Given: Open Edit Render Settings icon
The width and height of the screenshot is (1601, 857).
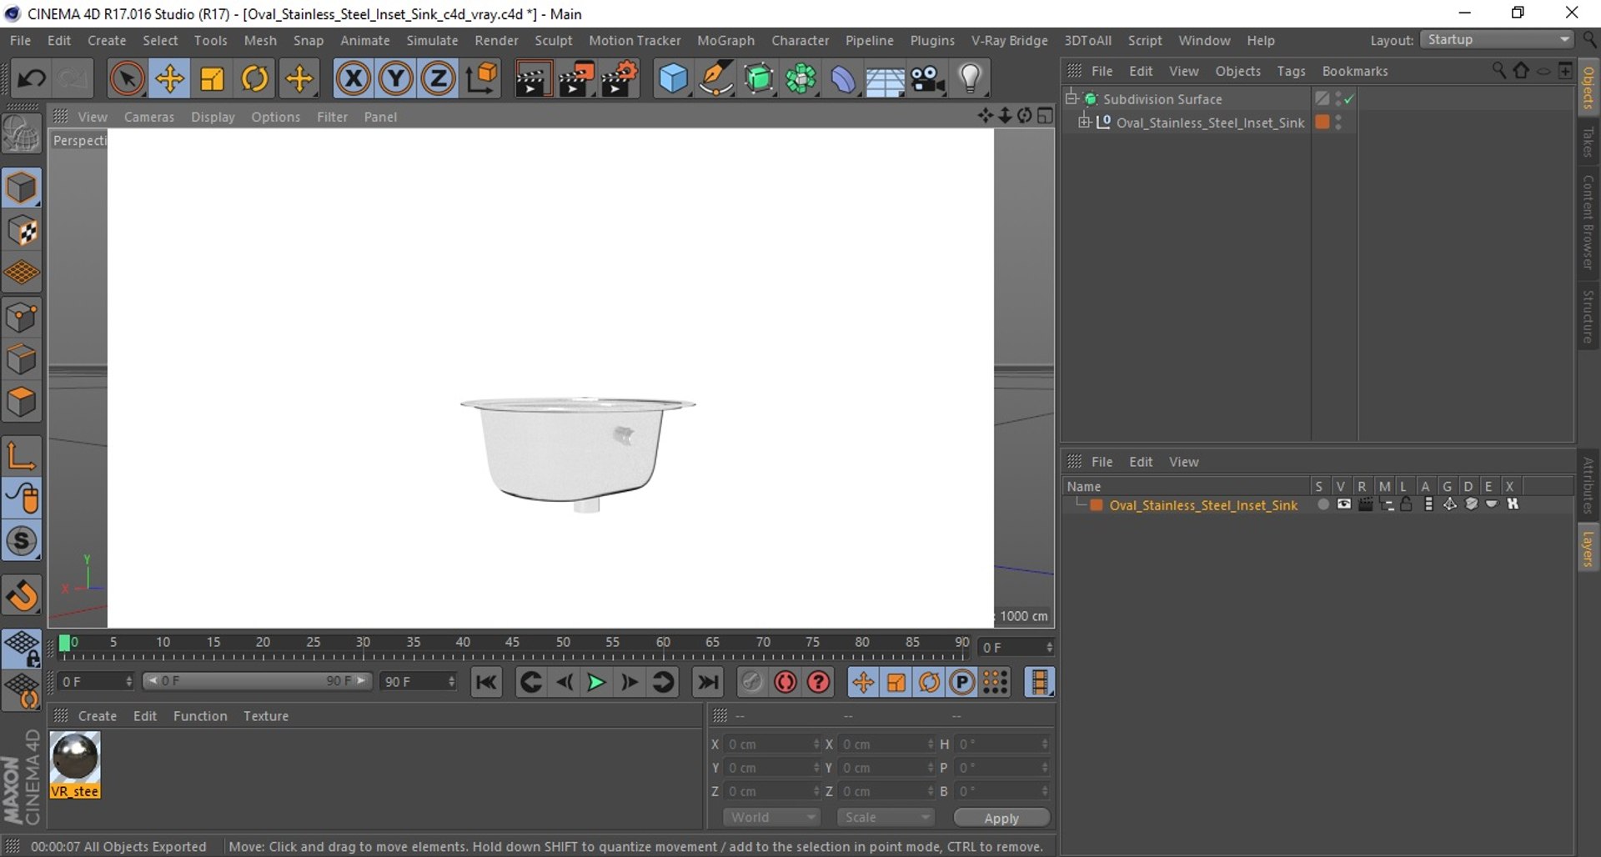Looking at the screenshot, I should tap(620, 79).
